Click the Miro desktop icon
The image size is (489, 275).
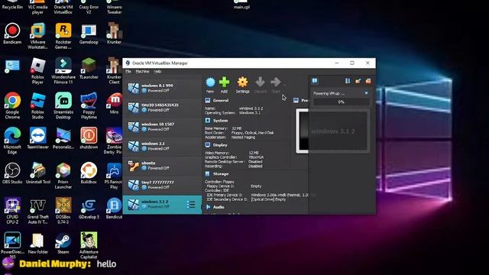(114, 104)
